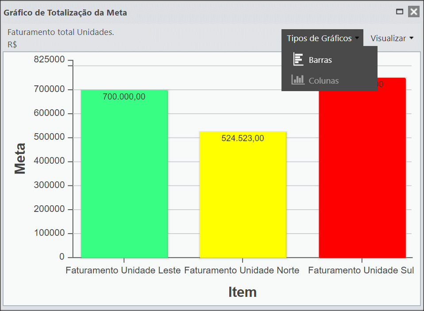Image resolution: width=424 pixels, height=311 pixels.
Task: Close the Gráfico de Totalização window
Action: pos(414,12)
